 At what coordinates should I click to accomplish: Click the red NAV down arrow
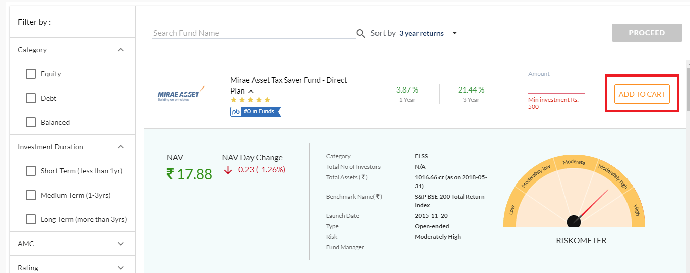pyautogui.click(x=228, y=170)
